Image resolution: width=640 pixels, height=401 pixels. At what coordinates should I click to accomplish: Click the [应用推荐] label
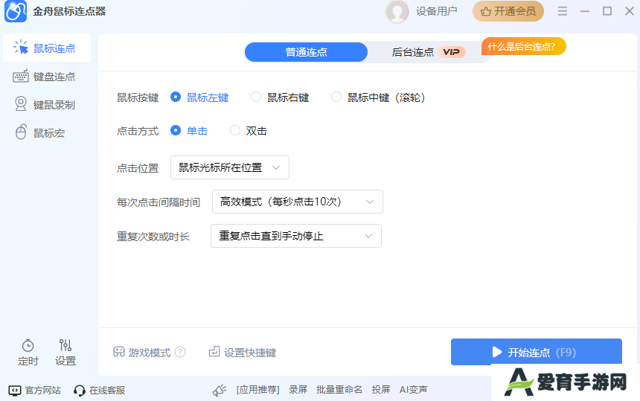pos(258,390)
